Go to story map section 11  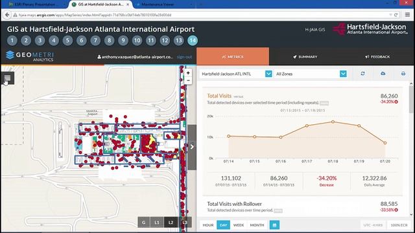(x=151, y=40)
